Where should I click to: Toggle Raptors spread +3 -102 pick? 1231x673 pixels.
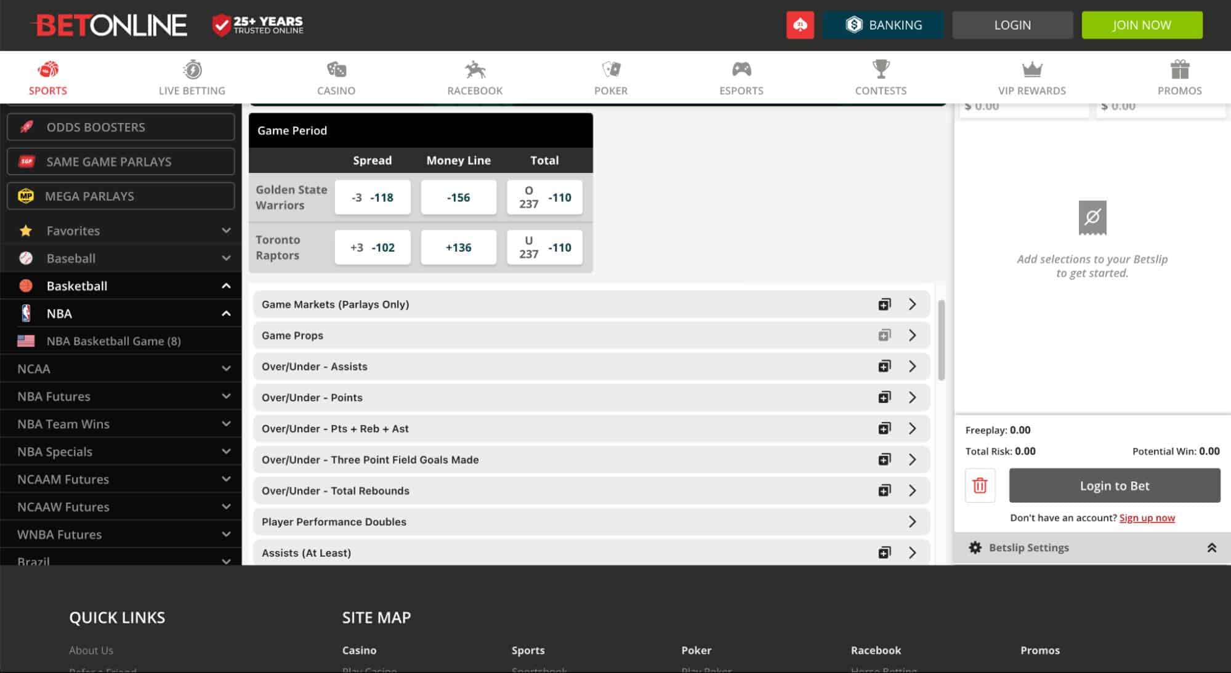373,247
